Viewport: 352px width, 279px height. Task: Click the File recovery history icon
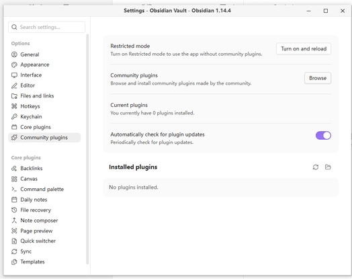[x=14, y=210]
